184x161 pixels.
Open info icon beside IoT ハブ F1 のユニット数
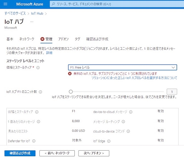point(40,92)
